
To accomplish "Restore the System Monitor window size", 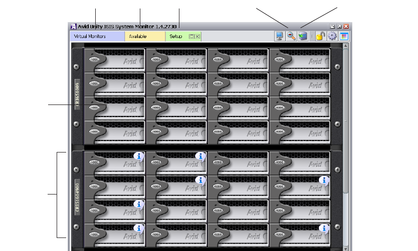I will [x=339, y=26].
